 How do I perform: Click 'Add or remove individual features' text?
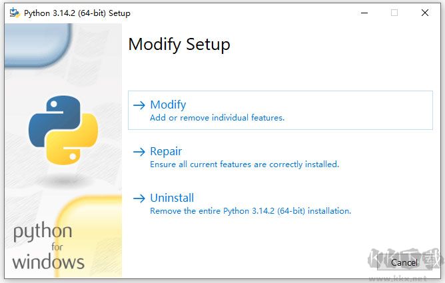tap(217, 118)
